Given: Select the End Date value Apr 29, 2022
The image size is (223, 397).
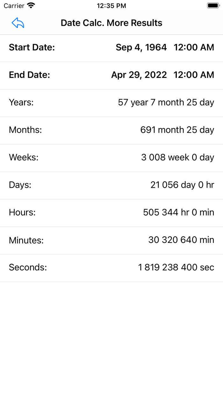Looking at the screenshot, I should click(139, 75).
